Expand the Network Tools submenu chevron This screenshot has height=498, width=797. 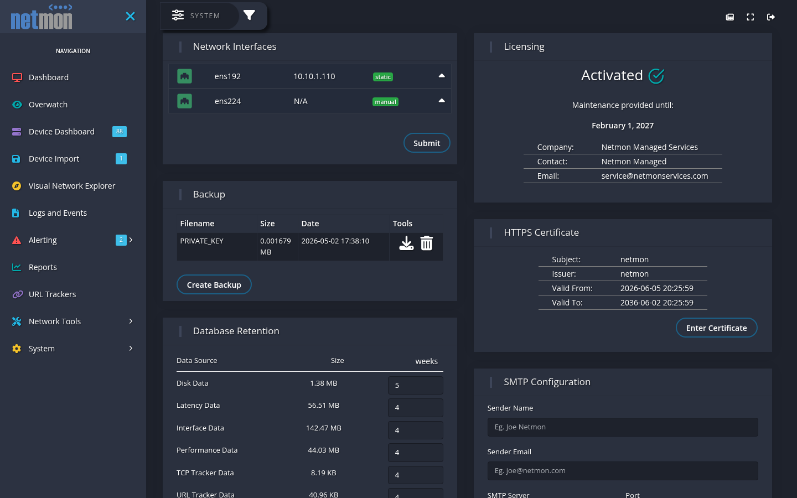click(131, 321)
